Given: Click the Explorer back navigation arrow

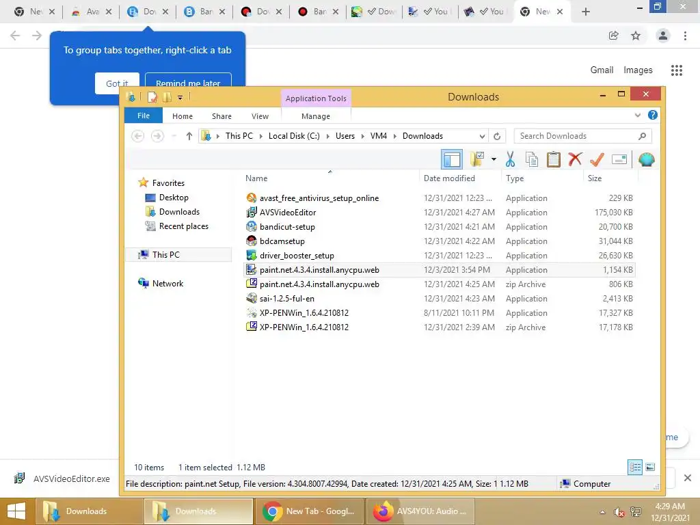Looking at the screenshot, I should tap(137, 136).
